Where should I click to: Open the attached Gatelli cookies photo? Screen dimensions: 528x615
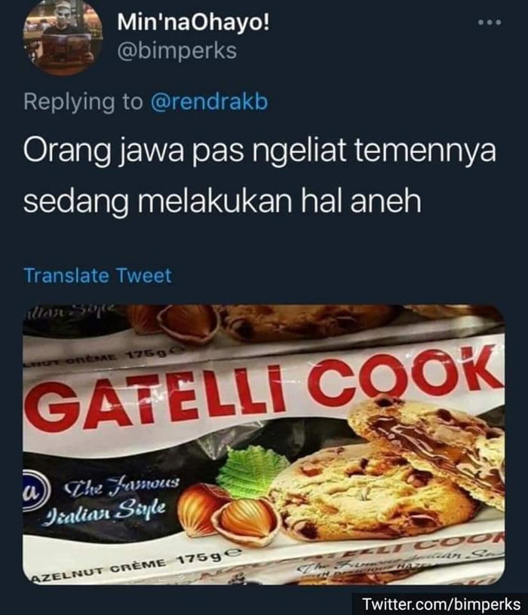pos(264,445)
